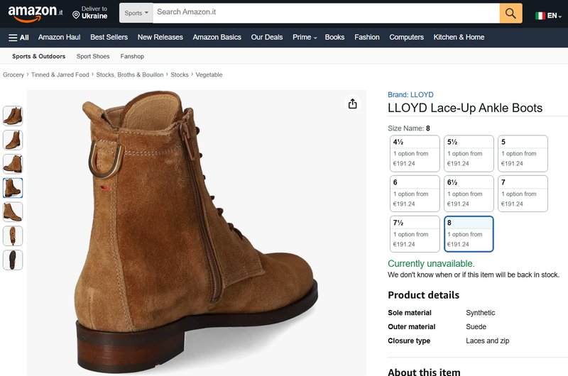Select size 7½ option
Viewport: 568px width, 376px height.
point(415,234)
